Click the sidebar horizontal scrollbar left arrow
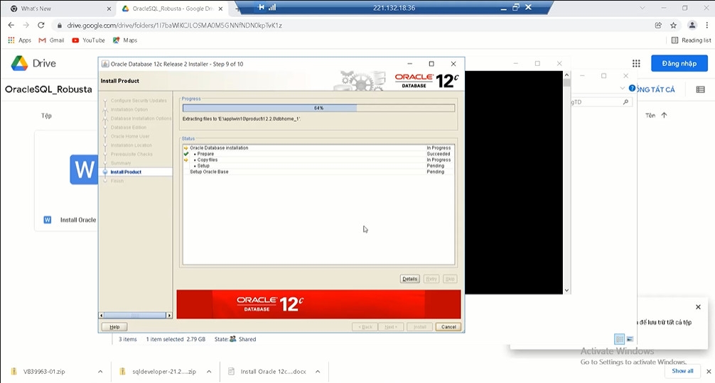The image size is (715, 383). pos(102,315)
